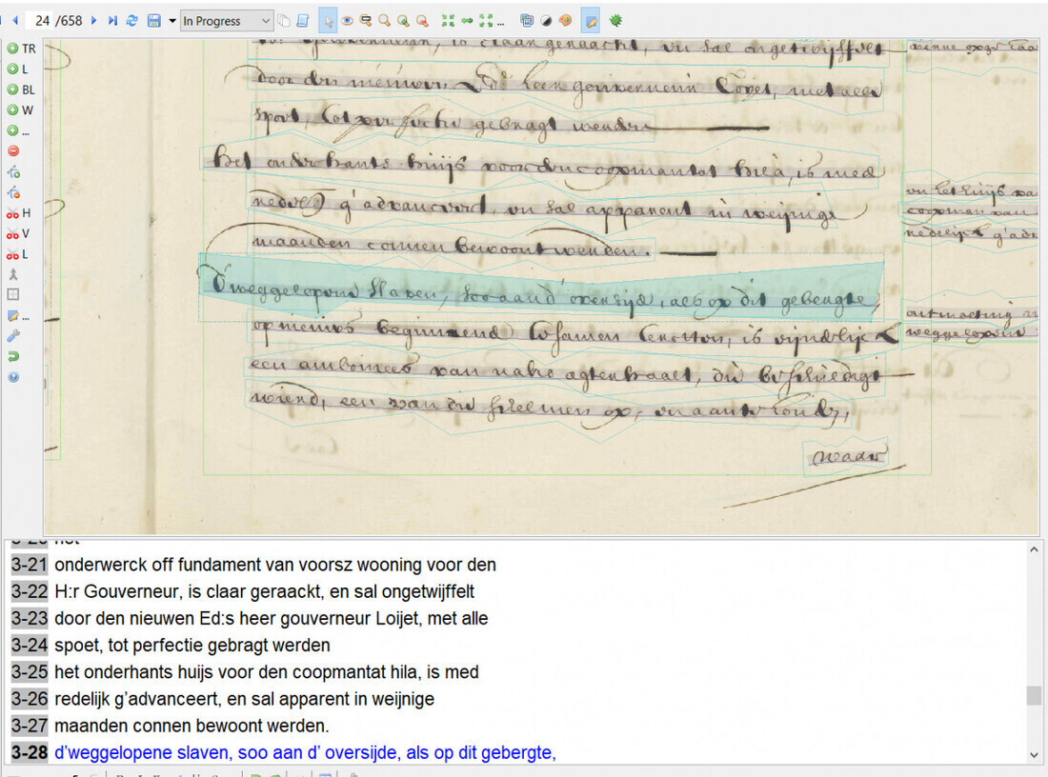Screen dimensions: 1048x777
Task: Select transcript line 3-23 'door den nieuwen'
Action: coord(271,618)
